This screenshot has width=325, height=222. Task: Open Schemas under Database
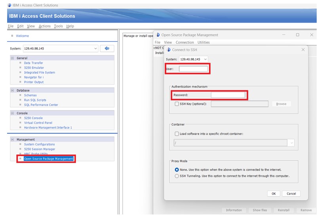[x=30, y=95]
